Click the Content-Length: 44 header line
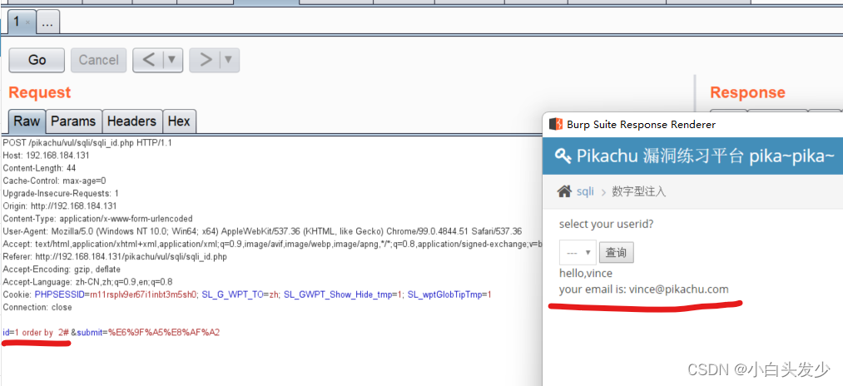The height and width of the screenshot is (386, 843). pyautogui.click(x=39, y=168)
